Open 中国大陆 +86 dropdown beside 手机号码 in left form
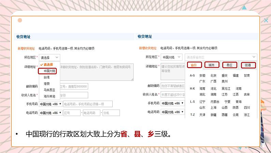The width and height of the screenshot is (271, 153). coord(51,104)
